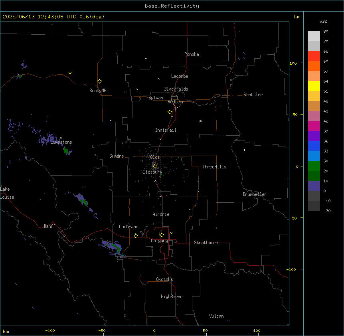Select the white asterisk marker next to Limestone

(61, 138)
